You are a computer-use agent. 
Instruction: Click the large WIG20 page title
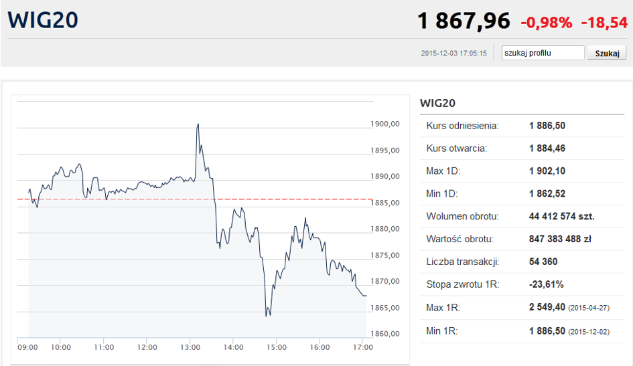(44, 19)
